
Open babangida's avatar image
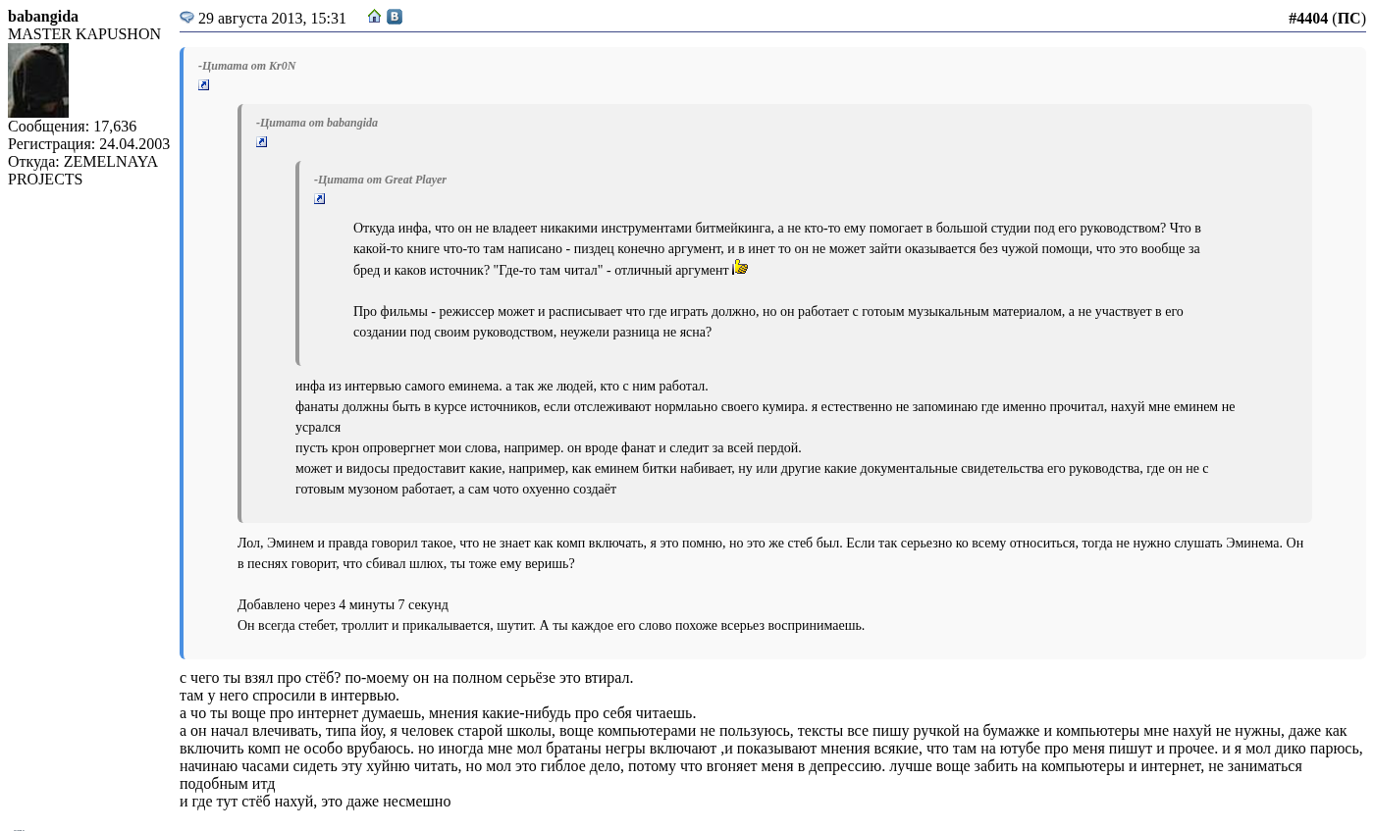coord(38,80)
